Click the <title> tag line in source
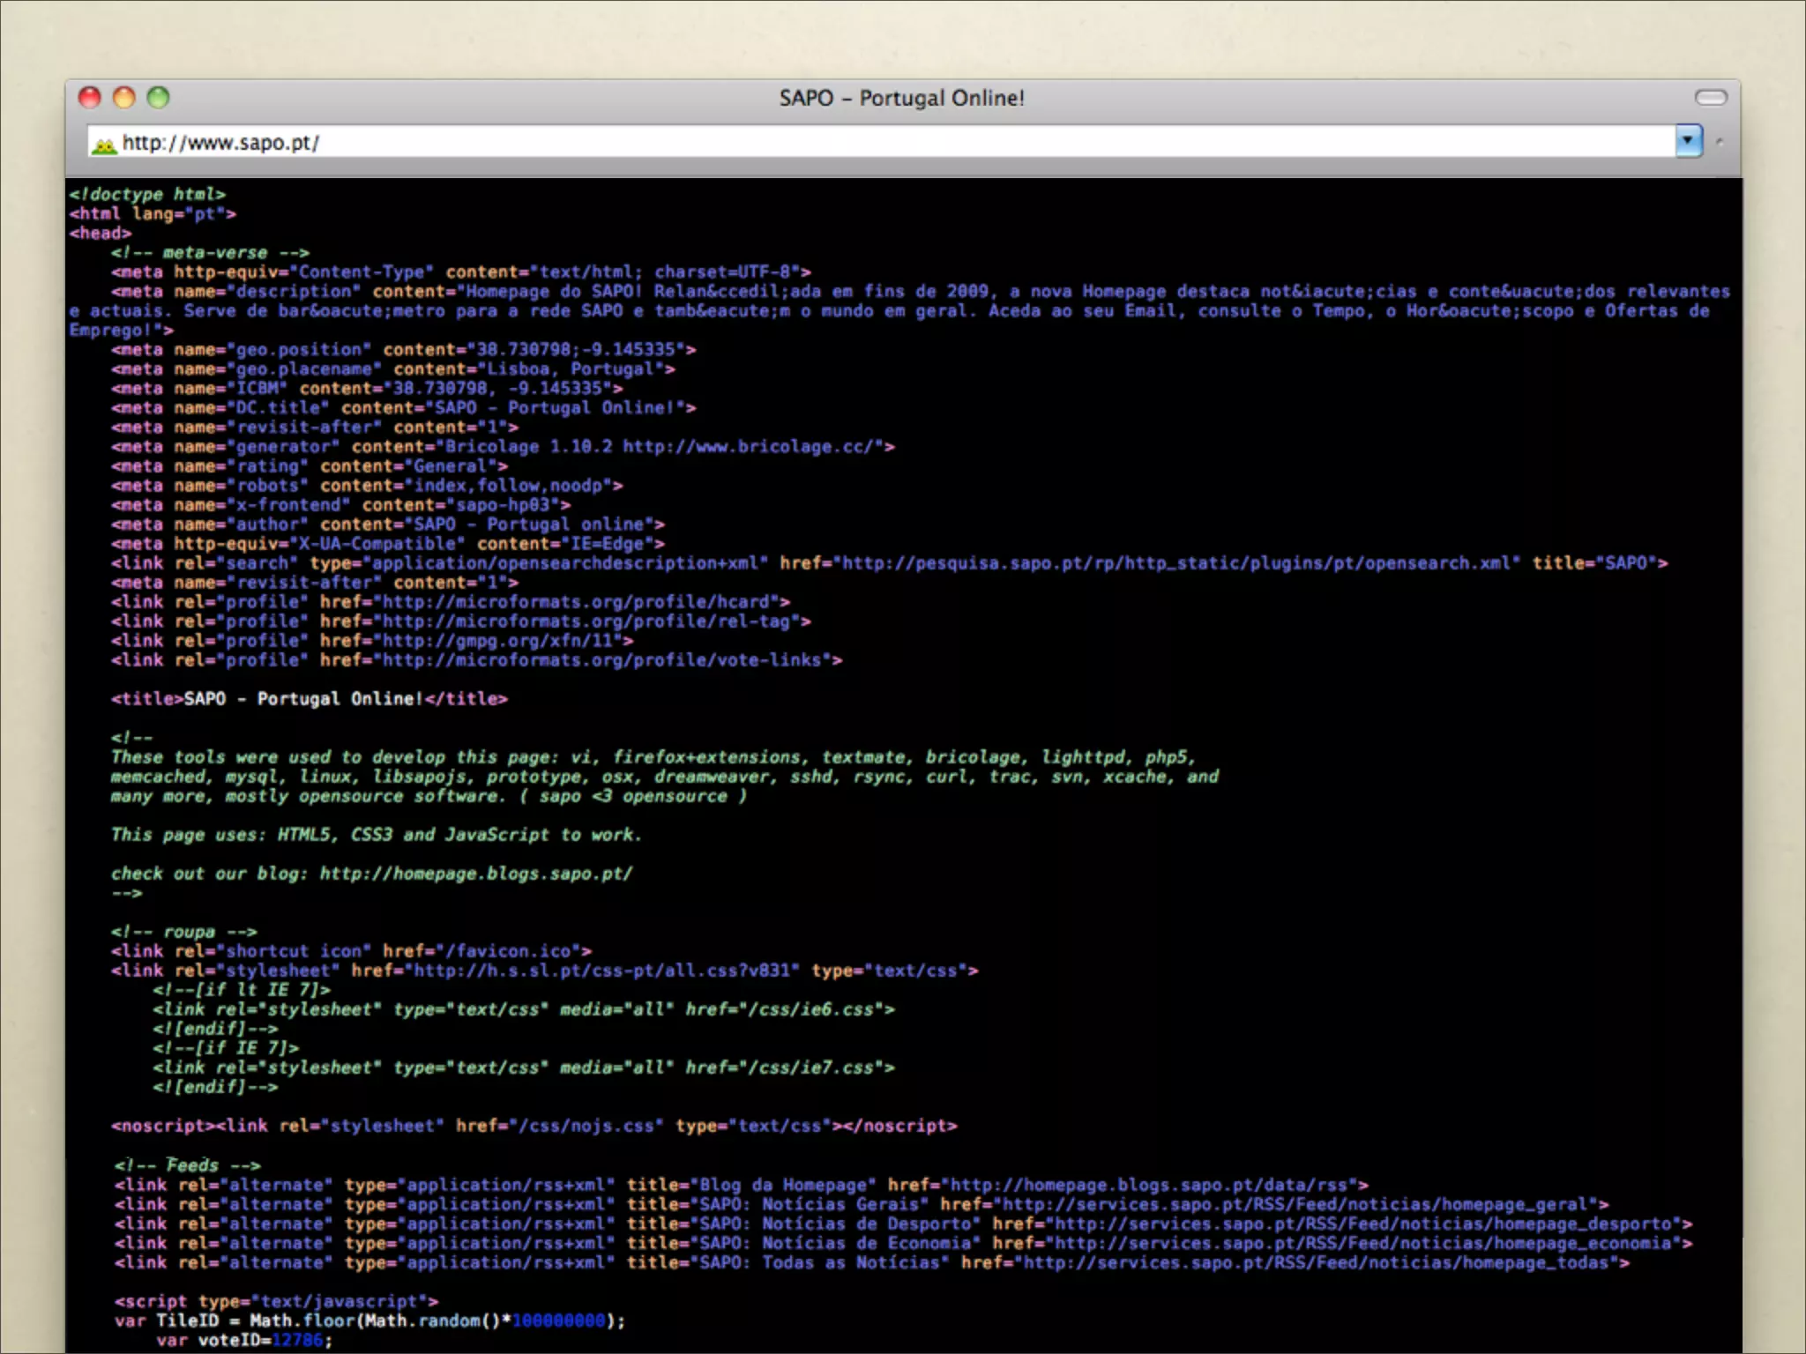 [x=309, y=699]
